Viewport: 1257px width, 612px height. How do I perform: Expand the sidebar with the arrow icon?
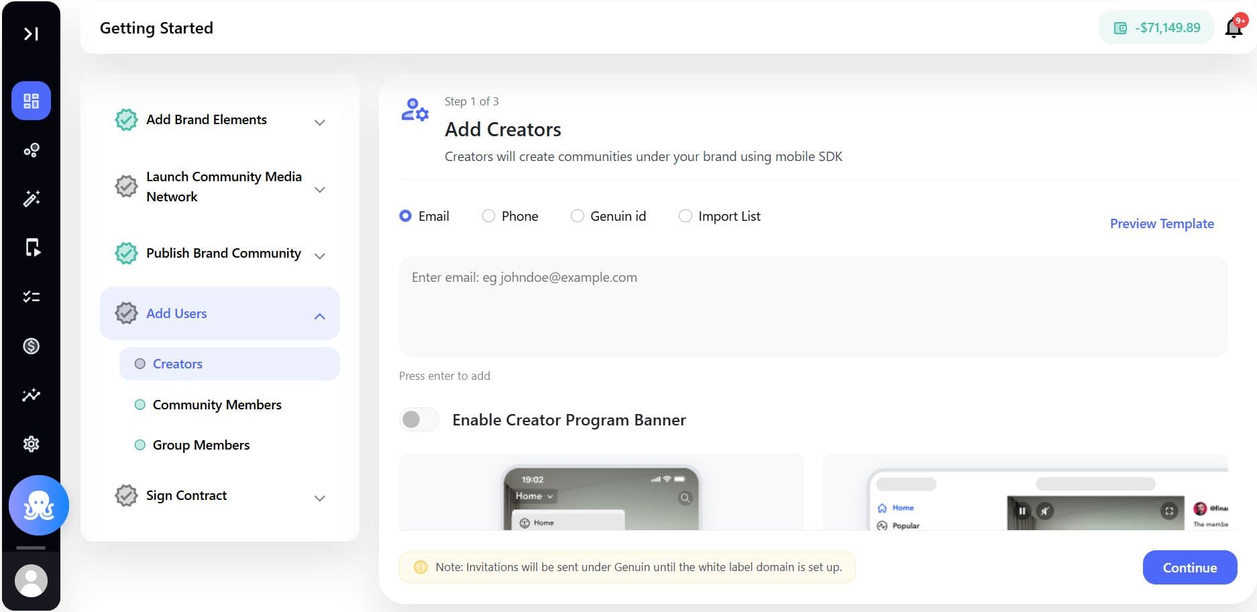pyautogui.click(x=31, y=34)
